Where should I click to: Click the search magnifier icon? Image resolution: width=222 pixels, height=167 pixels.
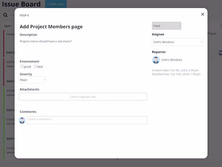pyautogui.click(x=5, y=15)
